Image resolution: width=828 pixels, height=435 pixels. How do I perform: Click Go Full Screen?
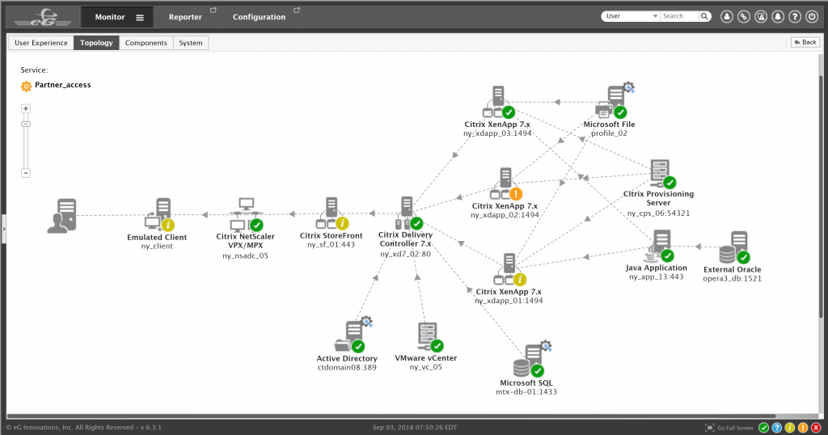tap(729, 428)
